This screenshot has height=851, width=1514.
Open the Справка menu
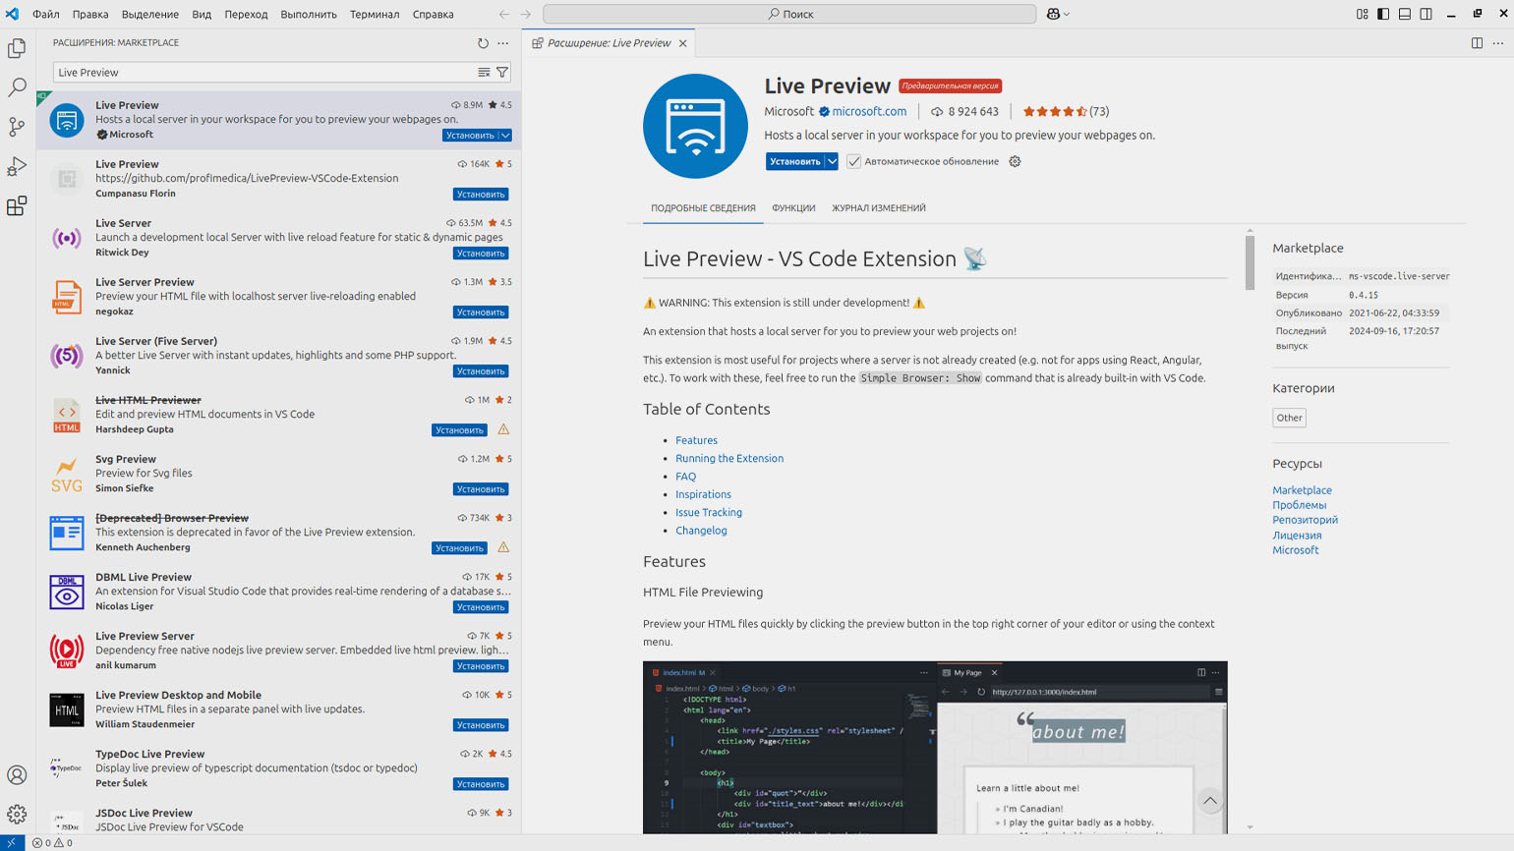434,14
